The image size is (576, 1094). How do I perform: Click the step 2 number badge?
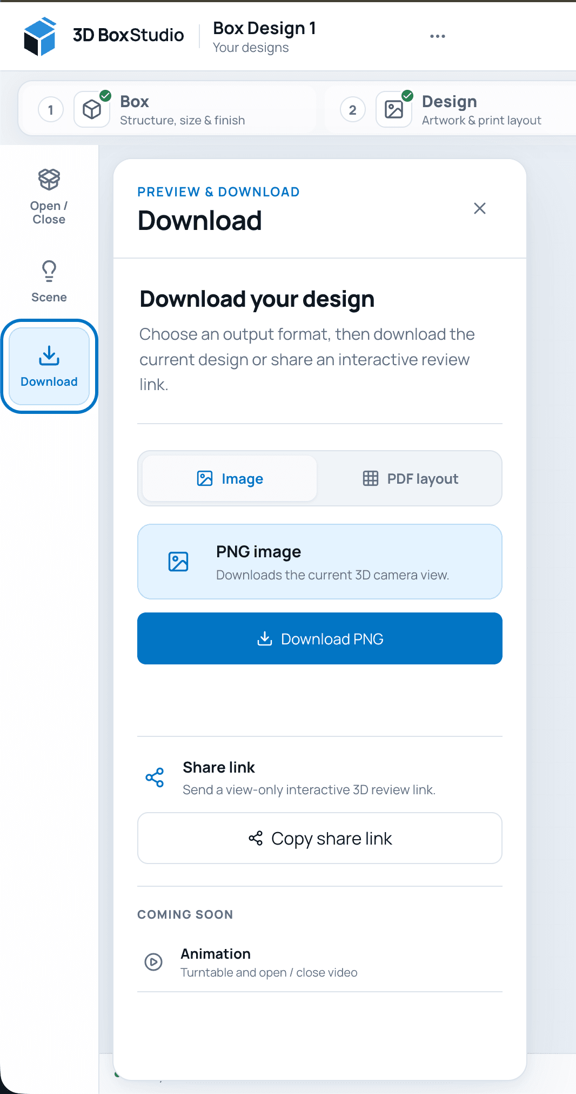tap(353, 110)
